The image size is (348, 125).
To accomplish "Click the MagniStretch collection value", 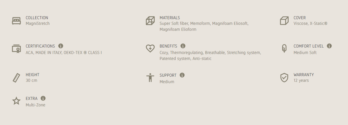I will 38,23.
